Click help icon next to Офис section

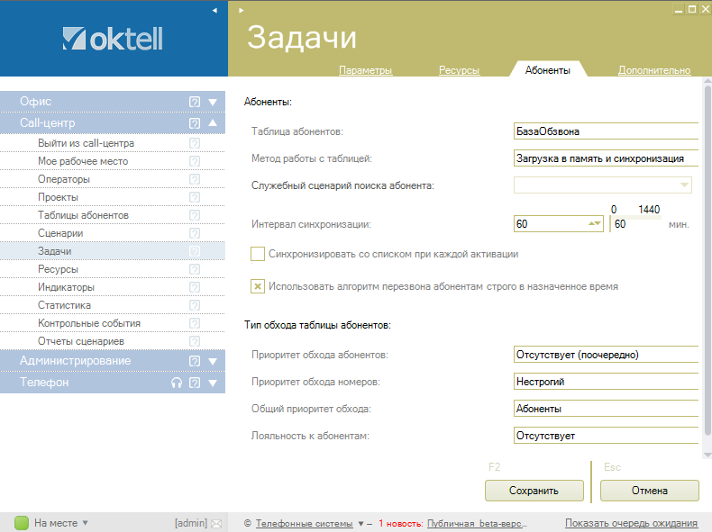pyautogui.click(x=195, y=102)
